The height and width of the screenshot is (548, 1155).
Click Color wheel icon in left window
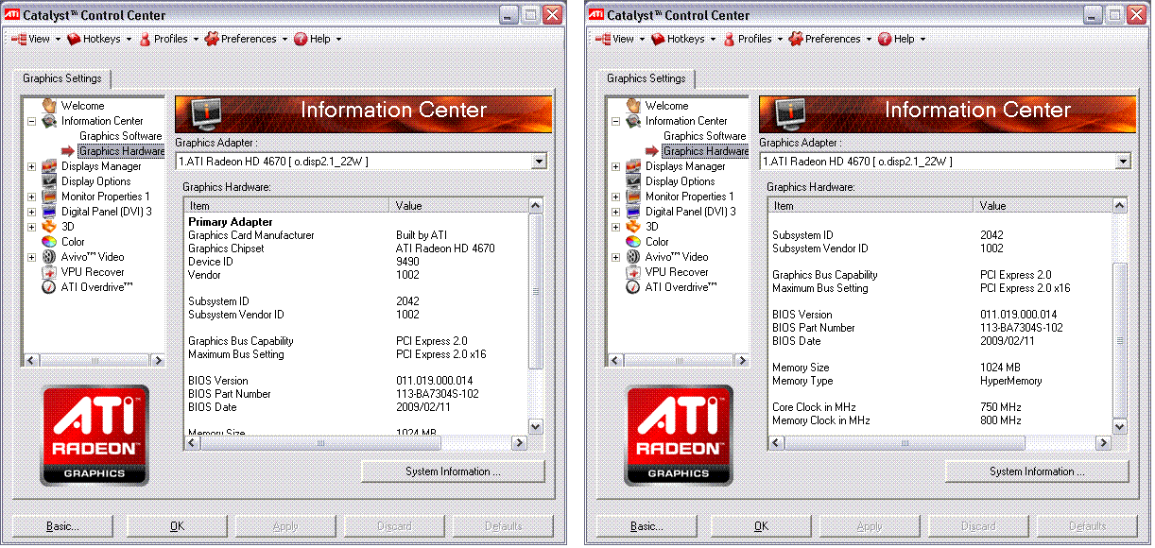tap(49, 242)
